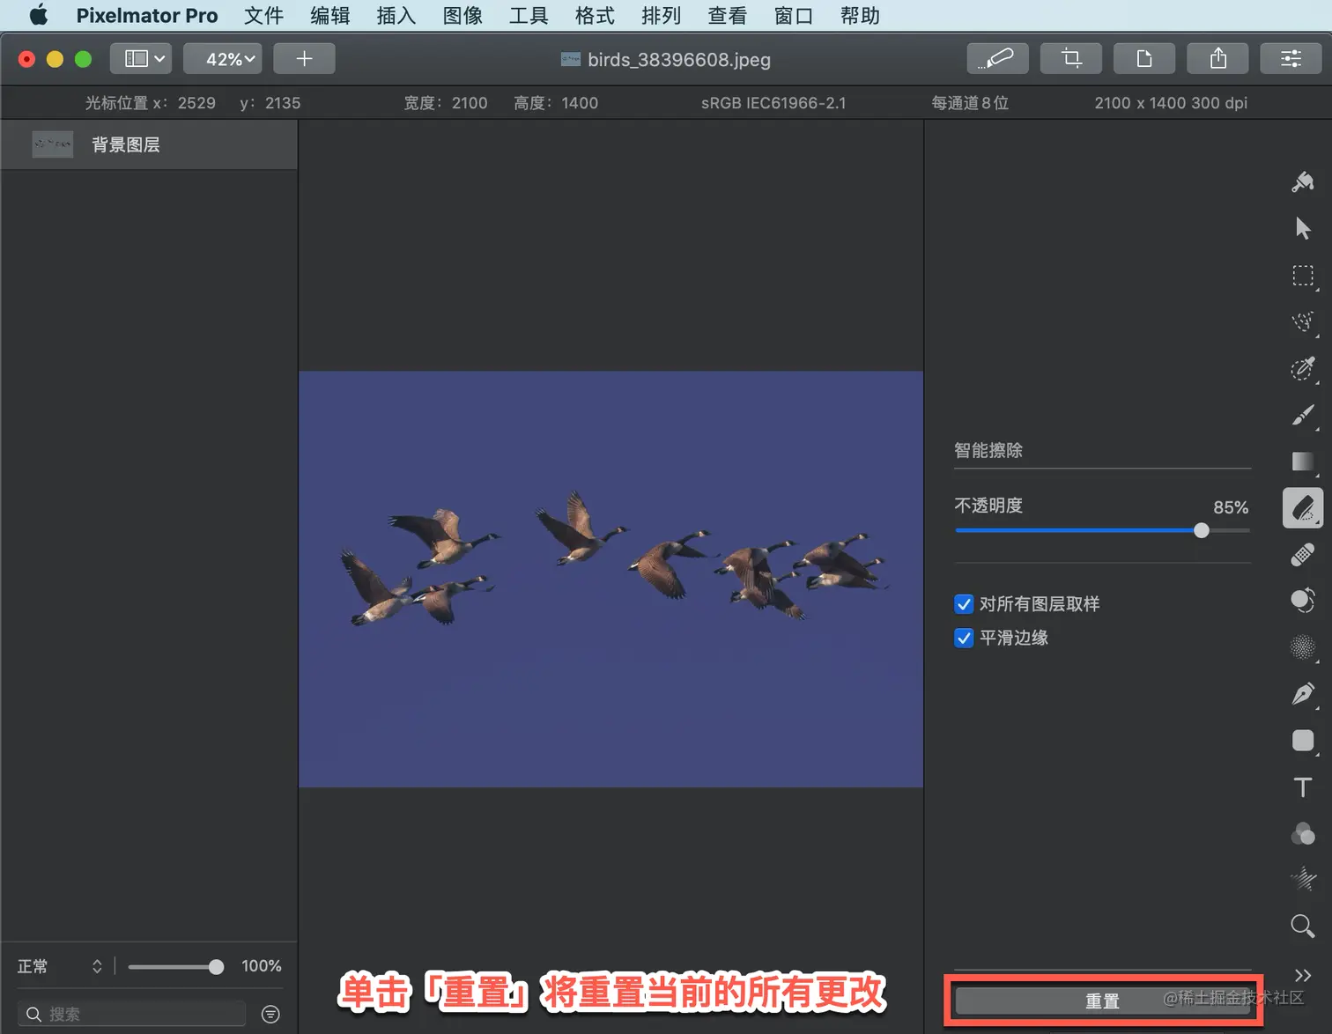Open the 正常 blend mode dropdown
This screenshot has width=1332, height=1034.
click(60, 966)
